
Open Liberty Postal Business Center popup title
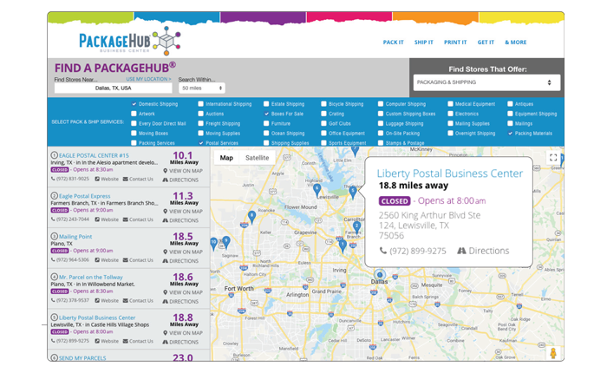tap(450, 173)
